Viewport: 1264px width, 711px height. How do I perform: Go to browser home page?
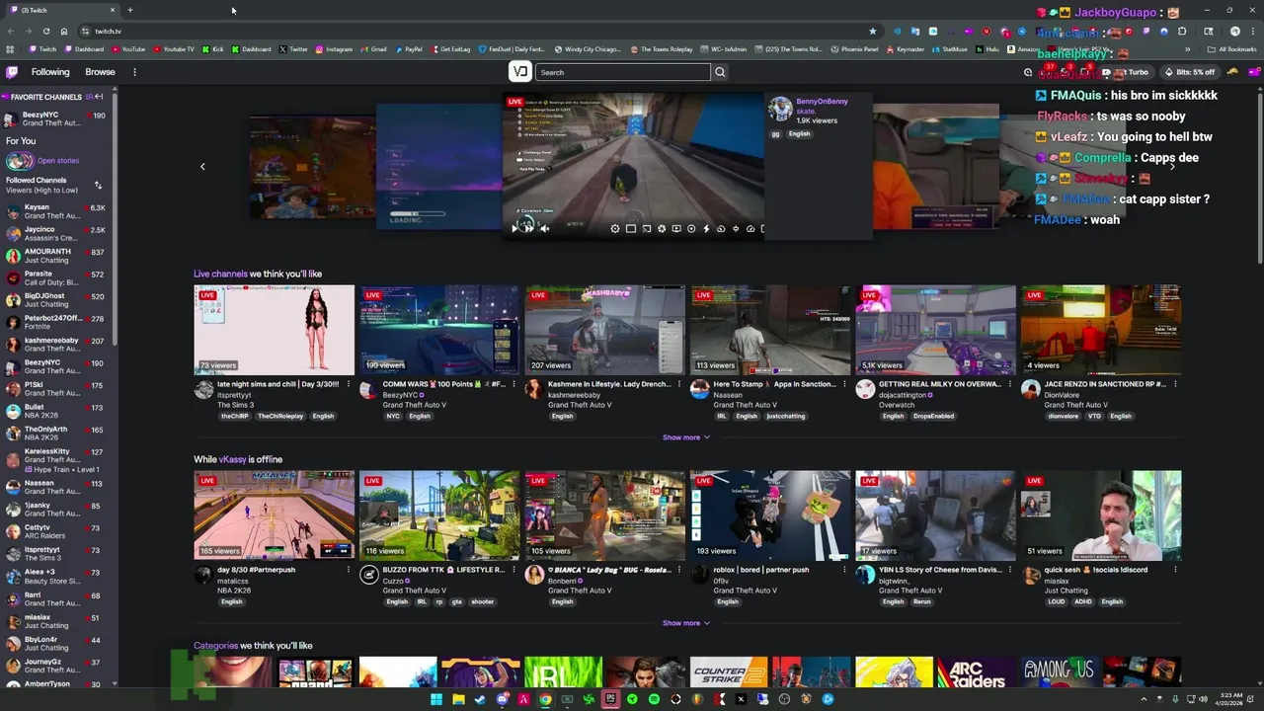click(x=64, y=31)
